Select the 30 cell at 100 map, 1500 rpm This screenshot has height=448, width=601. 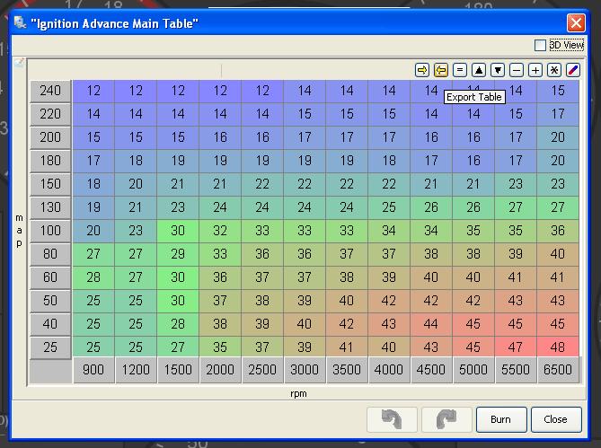coord(178,231)
